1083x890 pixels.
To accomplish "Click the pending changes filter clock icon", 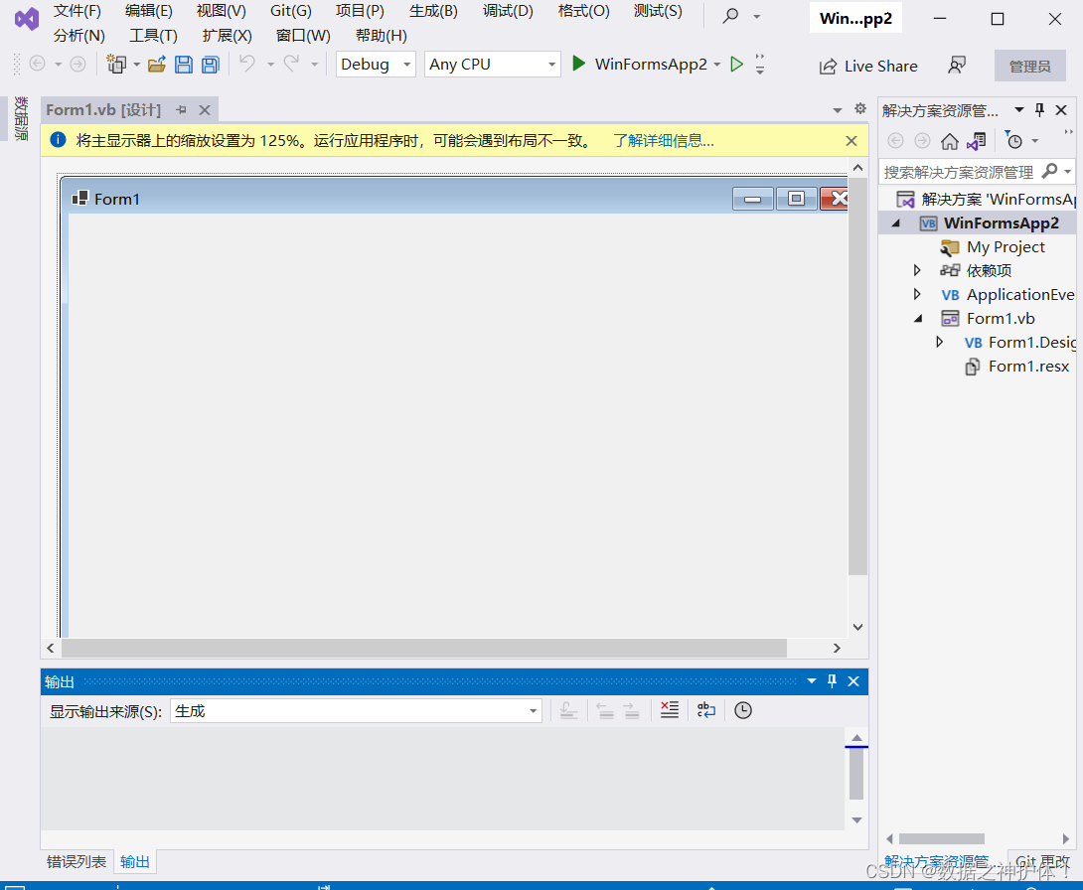I will [1013, 140].
